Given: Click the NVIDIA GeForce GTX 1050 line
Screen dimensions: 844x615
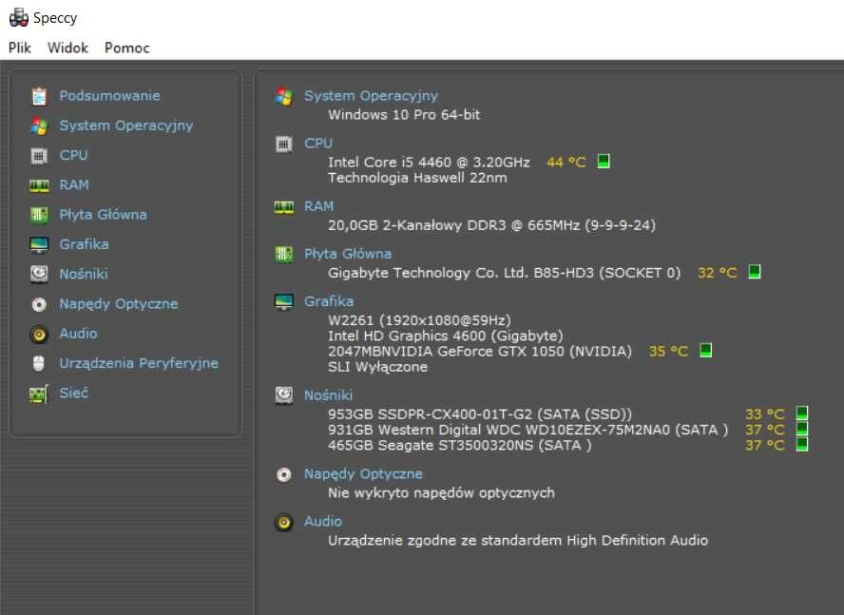Looking at the screenshot, I should [480, 351].
